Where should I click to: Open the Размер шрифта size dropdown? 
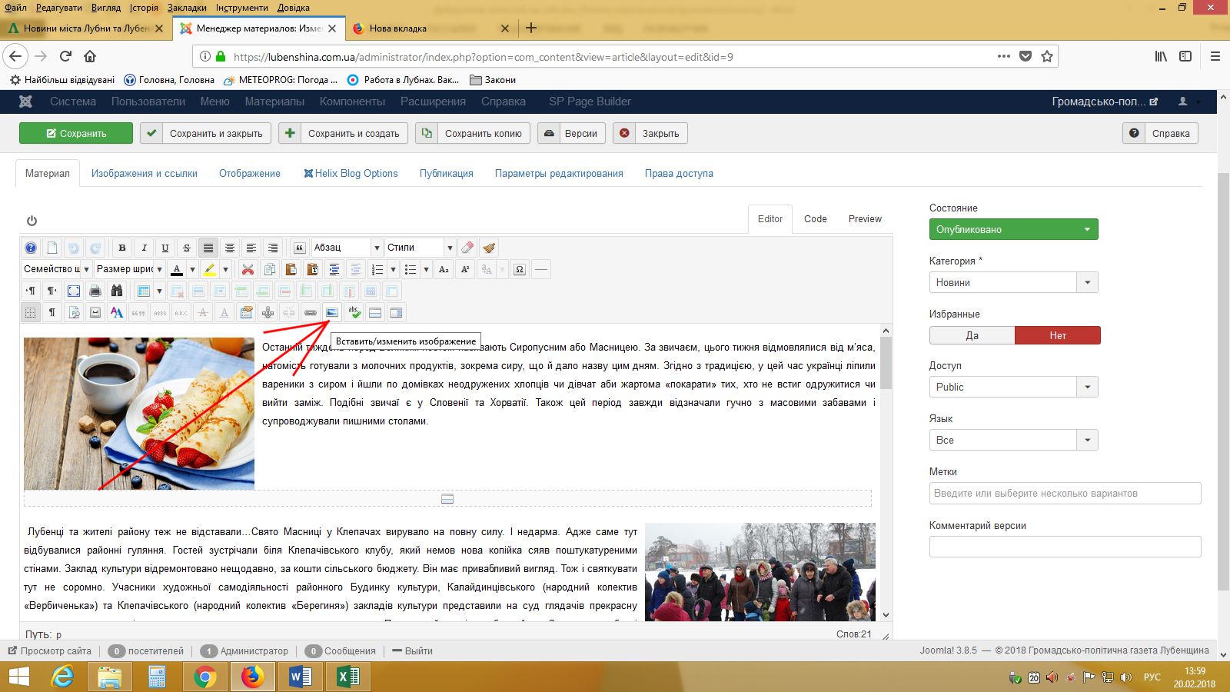130,269
